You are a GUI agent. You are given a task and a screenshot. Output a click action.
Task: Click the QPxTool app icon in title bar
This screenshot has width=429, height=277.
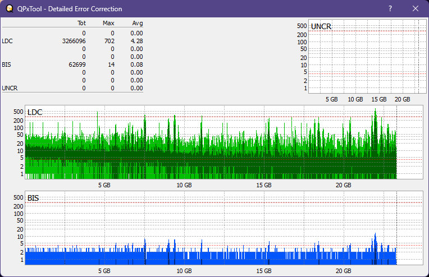click(10, 8)
